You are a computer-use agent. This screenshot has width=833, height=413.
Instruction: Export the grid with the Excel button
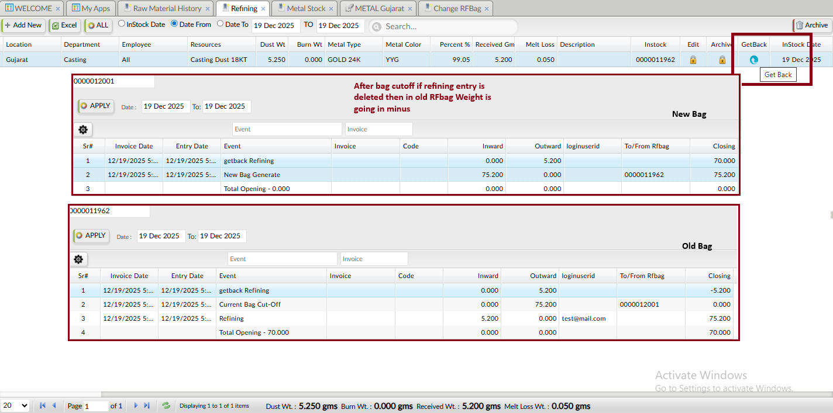[x=64, y=25]
